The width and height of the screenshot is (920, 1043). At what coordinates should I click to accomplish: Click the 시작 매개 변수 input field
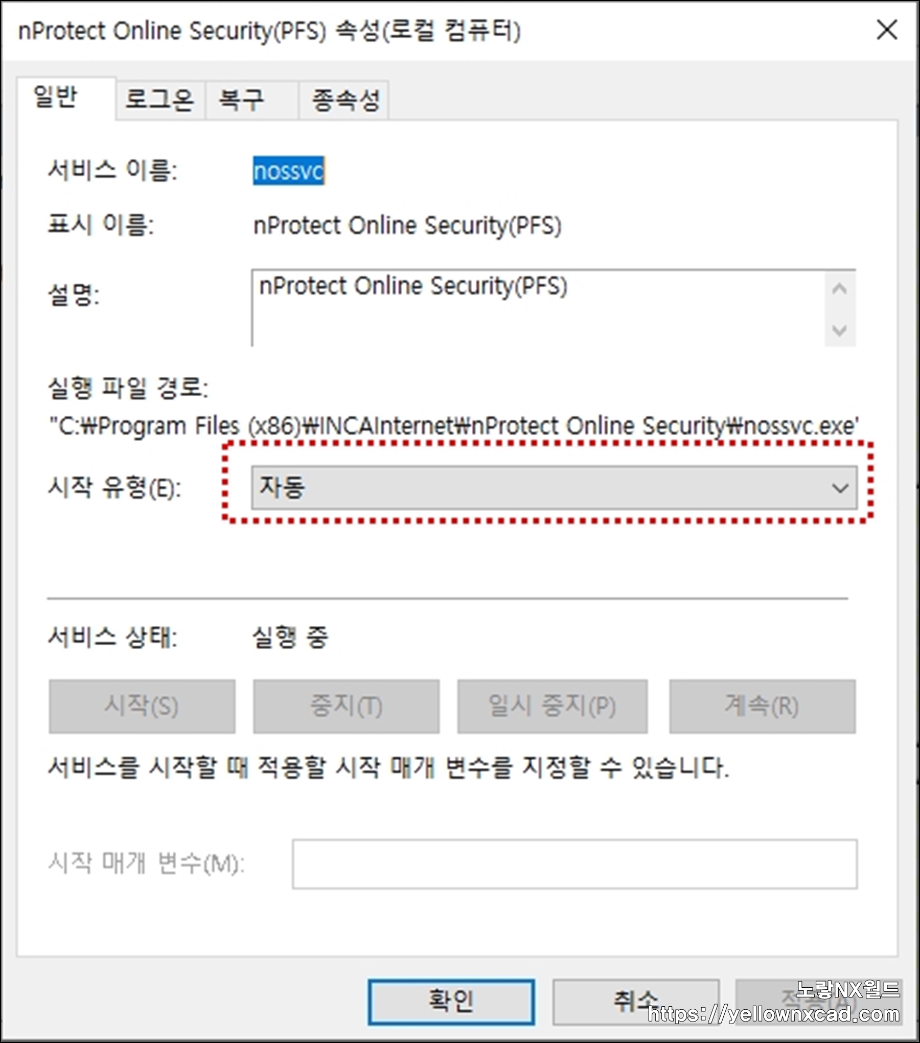[574, 864]
